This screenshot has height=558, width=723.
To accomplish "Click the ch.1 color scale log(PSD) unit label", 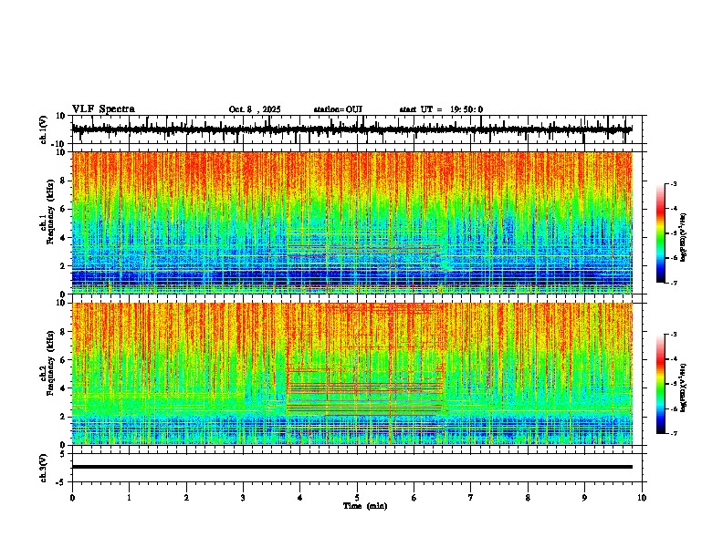I will [684, 237].
